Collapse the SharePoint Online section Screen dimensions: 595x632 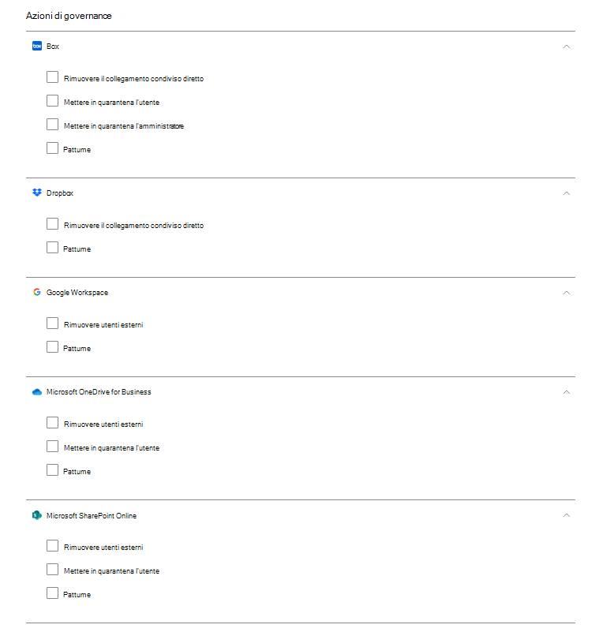tap(567, 516)
